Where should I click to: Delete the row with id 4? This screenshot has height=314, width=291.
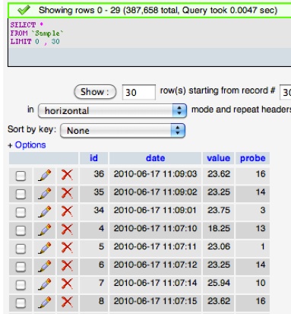(67, 230)
